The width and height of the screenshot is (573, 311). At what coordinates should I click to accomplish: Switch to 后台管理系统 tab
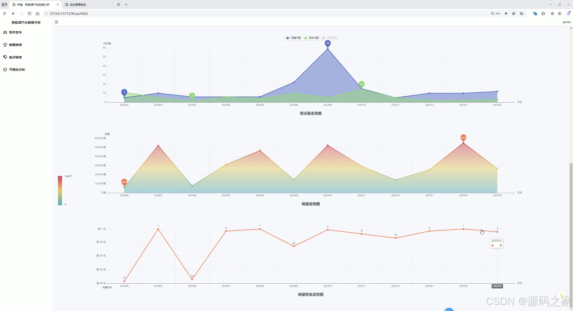tap(78, 5)
